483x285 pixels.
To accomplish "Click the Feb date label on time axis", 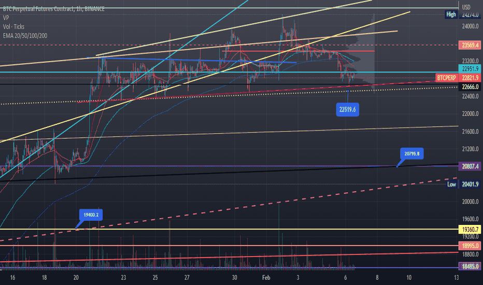I will coord(266,278).
